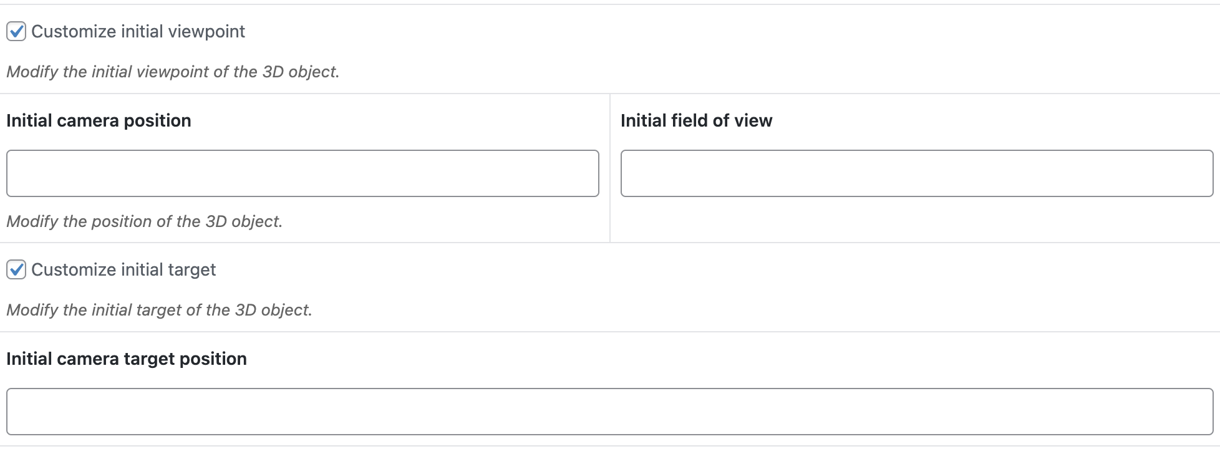Place cursor in the camera position text box
1220x454 pixels.
pyautogui.click(x=303, y=173)
